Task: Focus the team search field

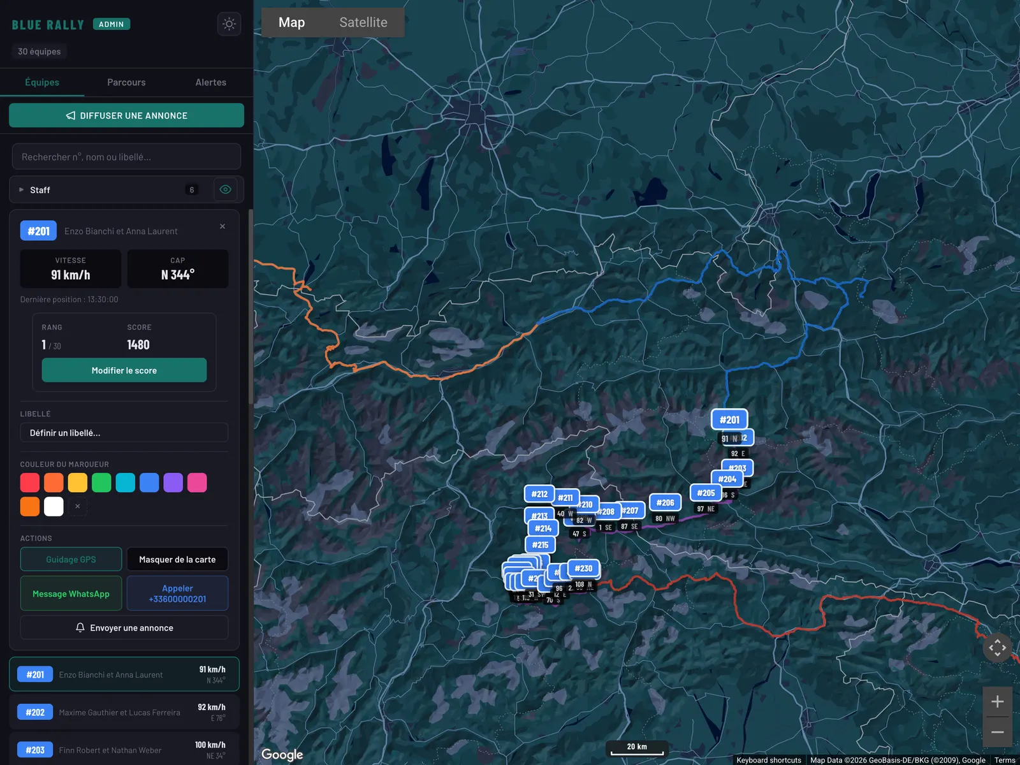Action: coord(126,157)
